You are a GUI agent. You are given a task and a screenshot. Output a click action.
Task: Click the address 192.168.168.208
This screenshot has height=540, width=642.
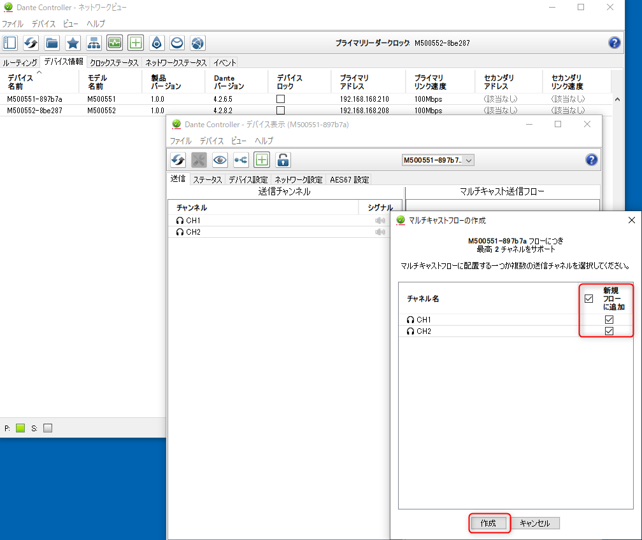click(364, 111)
